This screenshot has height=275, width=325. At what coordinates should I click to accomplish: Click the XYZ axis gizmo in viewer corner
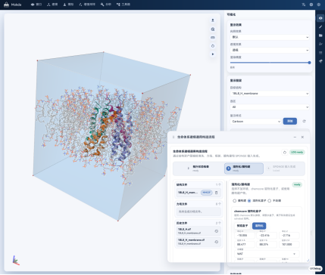pyautogui.click(x=15, y=261)
